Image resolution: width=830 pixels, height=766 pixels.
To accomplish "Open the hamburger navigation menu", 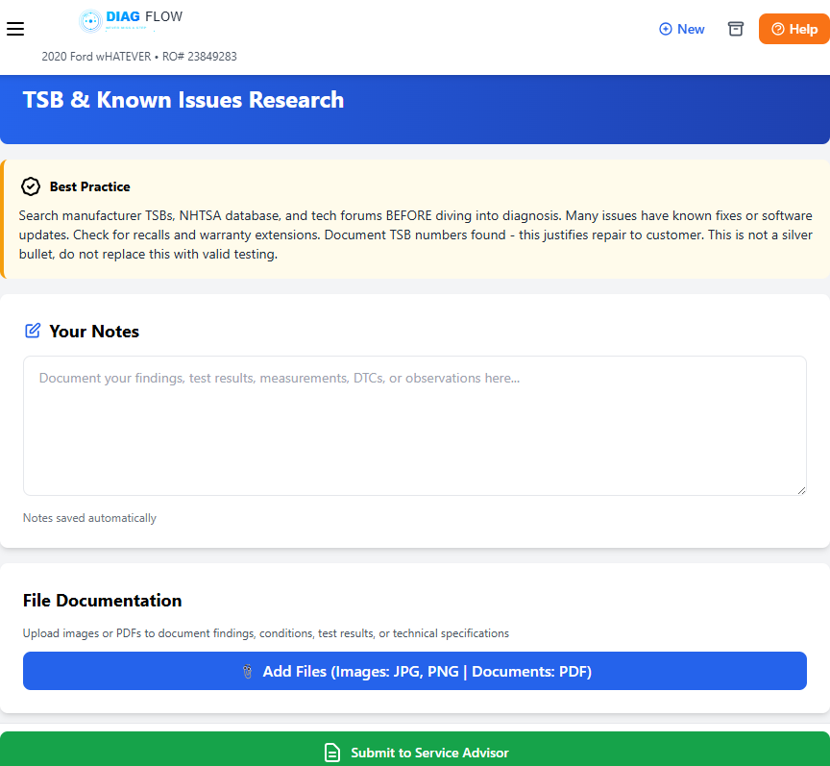I will click(15, 29).
